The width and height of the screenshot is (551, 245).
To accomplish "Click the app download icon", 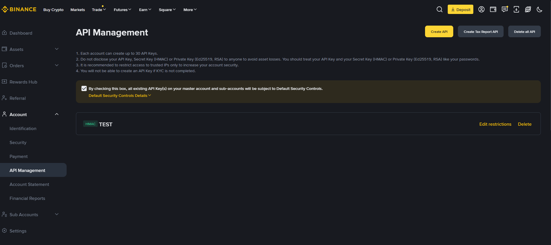I will (x=516, y=10).
